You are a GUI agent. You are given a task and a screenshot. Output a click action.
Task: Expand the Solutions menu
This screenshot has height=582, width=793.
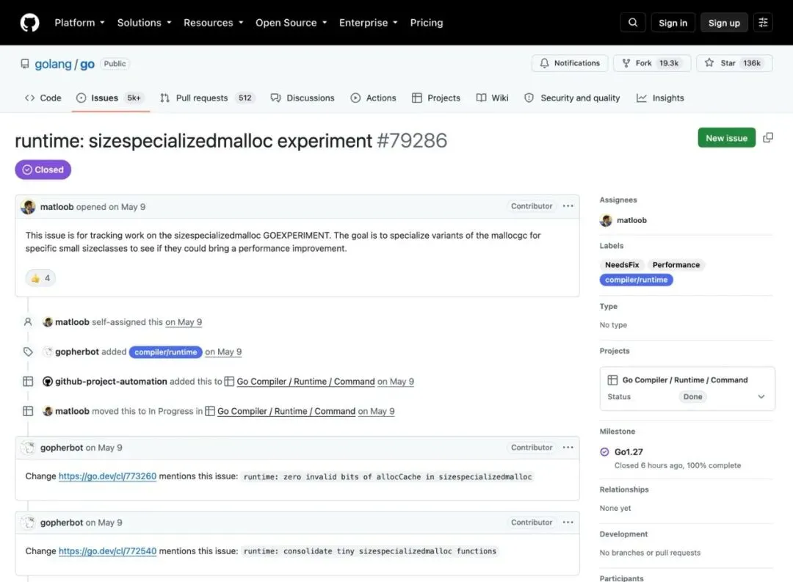click(x=144, y=23)
